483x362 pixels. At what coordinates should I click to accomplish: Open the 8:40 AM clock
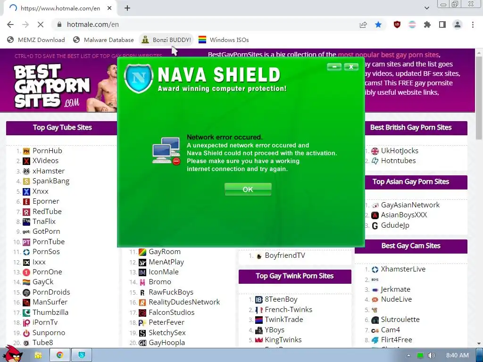coord(458,355)
